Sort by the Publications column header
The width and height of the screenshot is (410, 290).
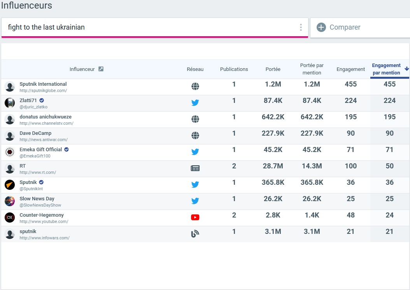(234, 69)
